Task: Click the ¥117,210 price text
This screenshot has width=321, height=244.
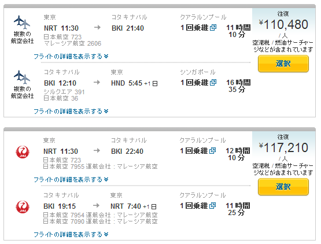Action: pyautogui.click(x=283, y=147)
